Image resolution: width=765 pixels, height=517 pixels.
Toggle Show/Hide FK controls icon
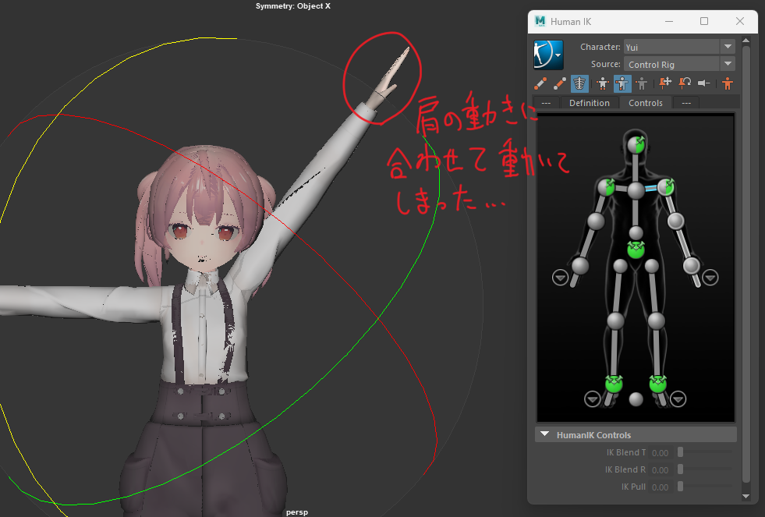[560, 83]
